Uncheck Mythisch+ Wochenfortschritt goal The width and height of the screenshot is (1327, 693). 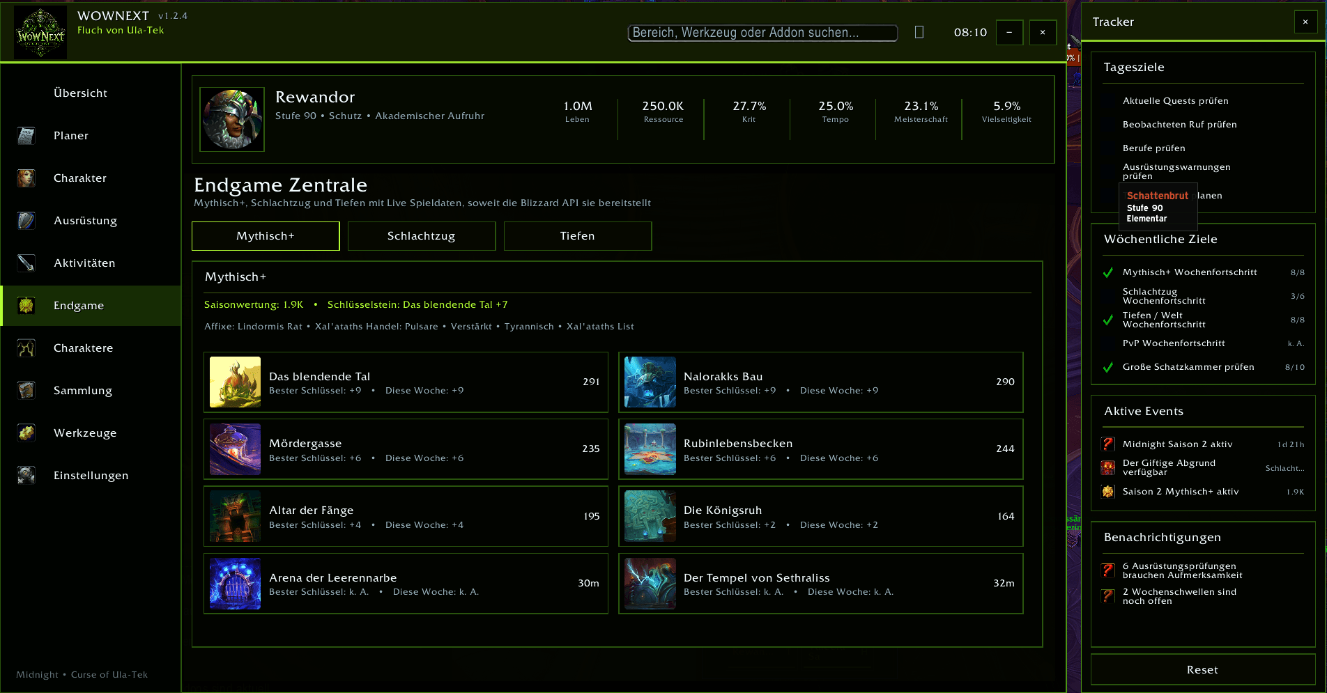click(x=1108, y=272)
